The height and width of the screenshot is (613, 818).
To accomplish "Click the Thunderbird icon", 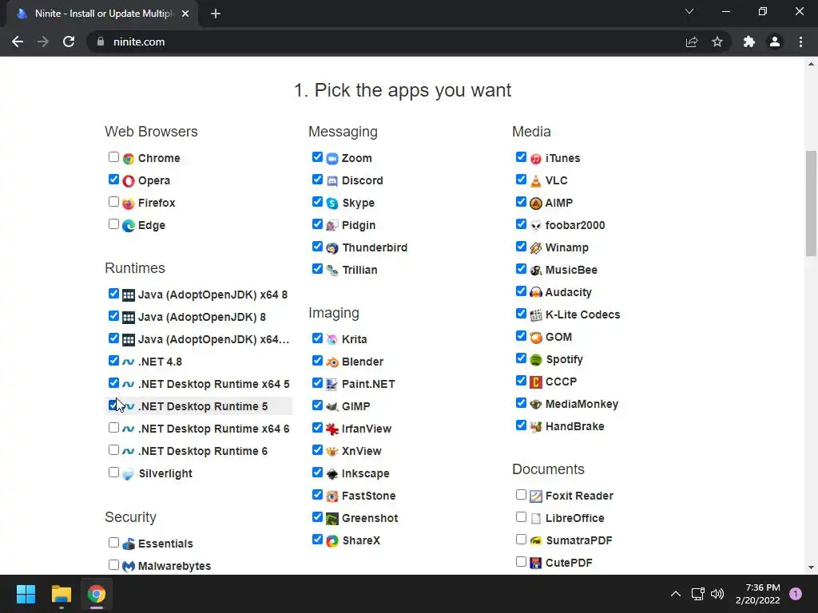I will pyautogui.click(x=332, y=248).
